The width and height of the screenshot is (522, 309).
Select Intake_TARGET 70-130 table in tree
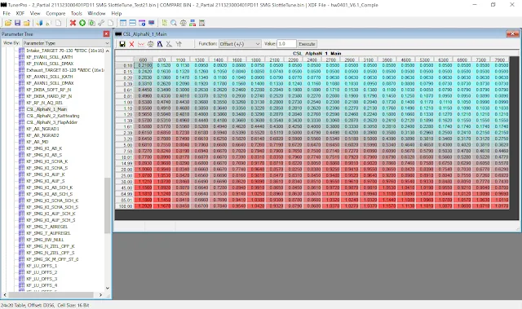click(x=65, y=51)
